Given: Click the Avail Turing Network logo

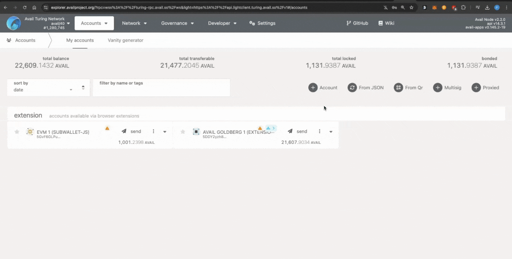Looking at the screenshot, I should 14,23.
